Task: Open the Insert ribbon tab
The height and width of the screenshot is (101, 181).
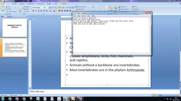Action: click(x=15, y=4)
